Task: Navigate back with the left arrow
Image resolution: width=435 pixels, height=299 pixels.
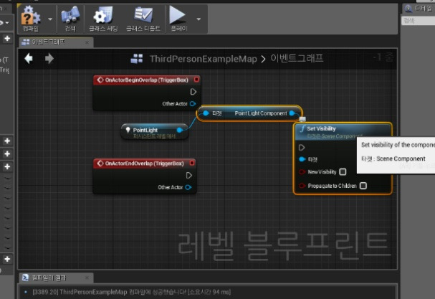Action: point(29,59)
